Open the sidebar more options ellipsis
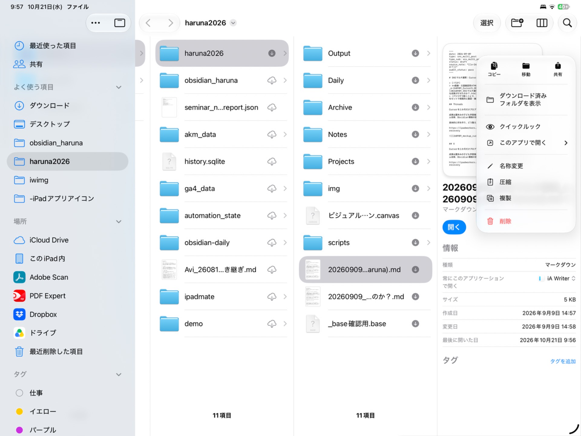 96,23
